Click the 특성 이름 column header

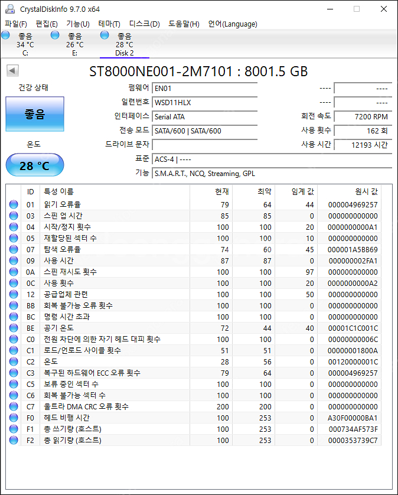click(x=59, y=191)
